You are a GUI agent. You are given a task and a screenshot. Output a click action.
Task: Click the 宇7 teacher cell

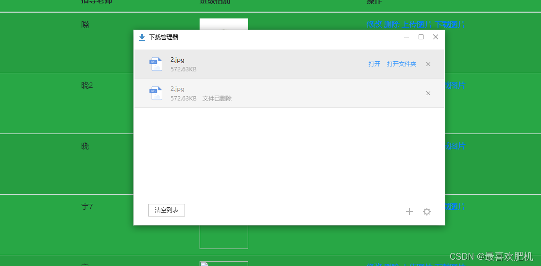(87, 207)
